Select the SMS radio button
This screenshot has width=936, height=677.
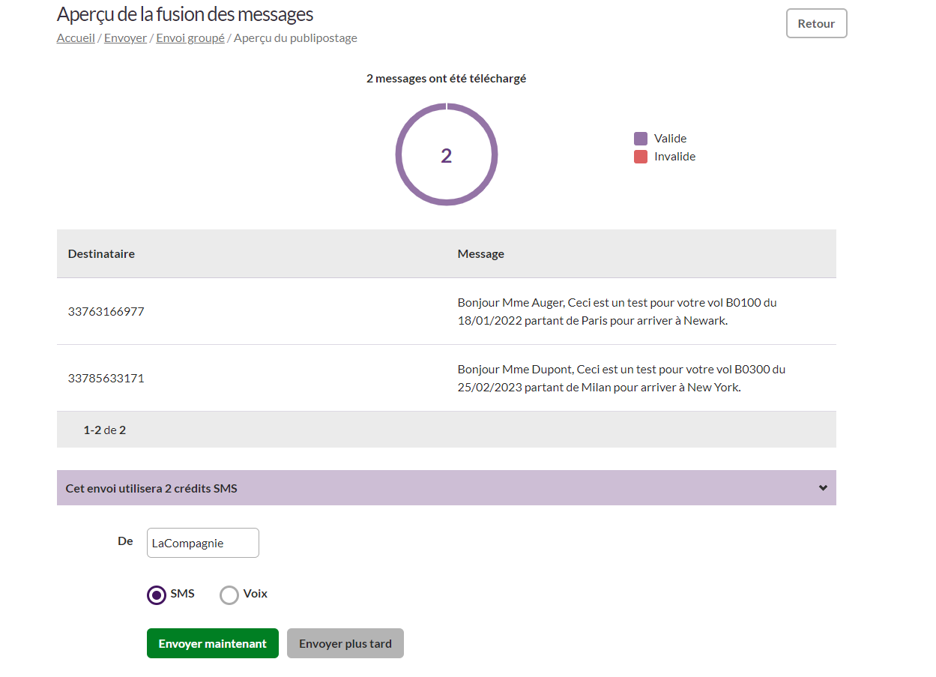(157, 595)
